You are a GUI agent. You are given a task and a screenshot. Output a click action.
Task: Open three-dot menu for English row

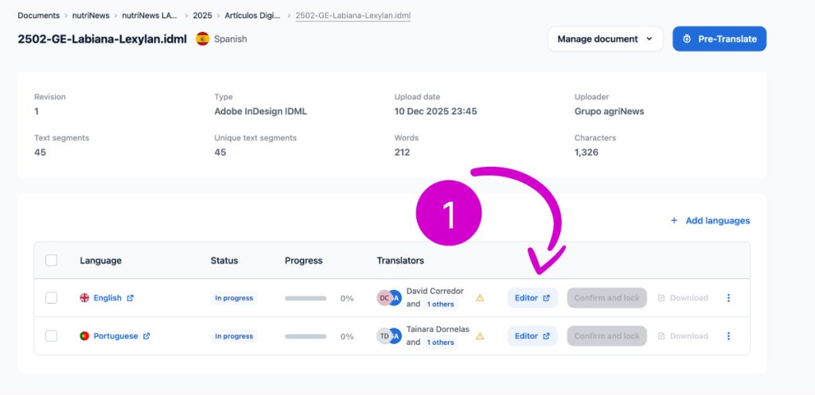click(x=728, y=298)
